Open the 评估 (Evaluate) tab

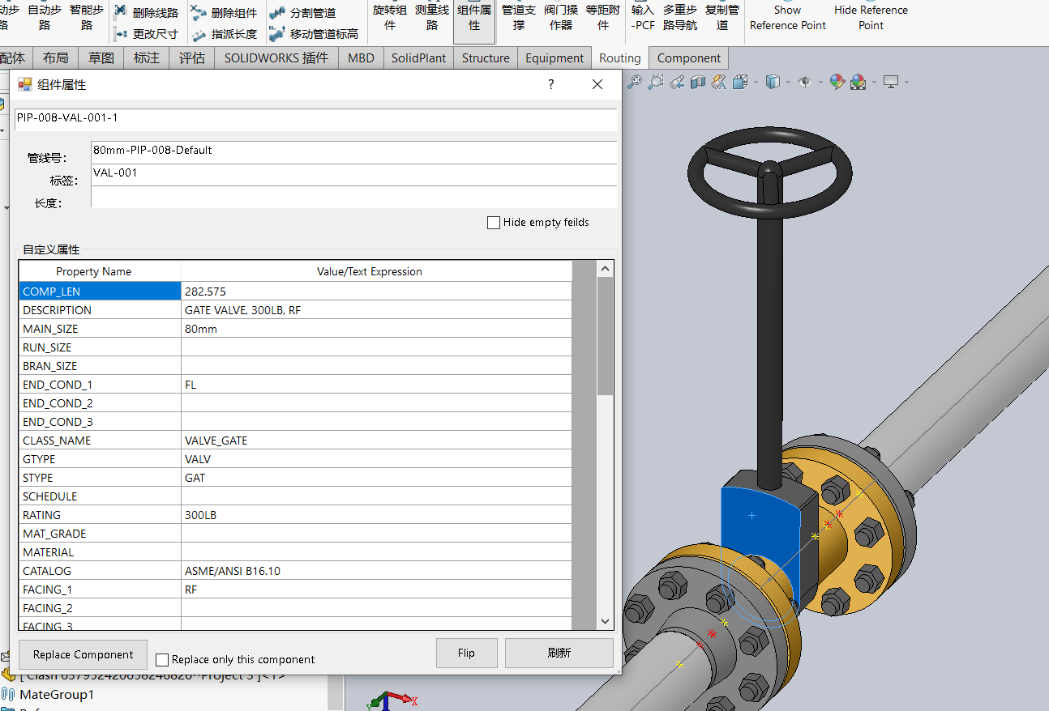tap(192, 58)
